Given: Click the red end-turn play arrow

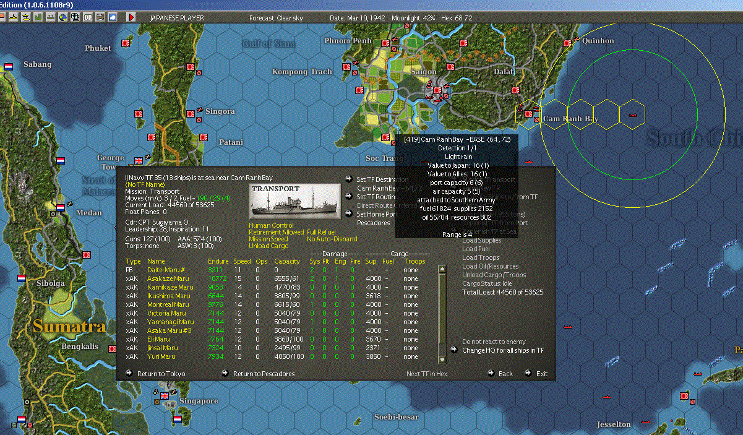Looking at the screenshot, I should point(131,17).
